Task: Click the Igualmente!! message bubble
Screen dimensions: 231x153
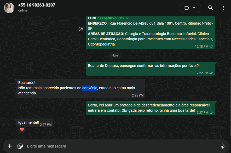Action: coord(34,123)
